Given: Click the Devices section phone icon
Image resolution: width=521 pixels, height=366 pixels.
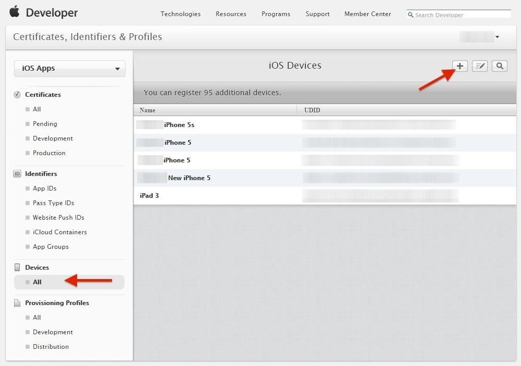Looking at the screenshot, I should coord(16,267).
